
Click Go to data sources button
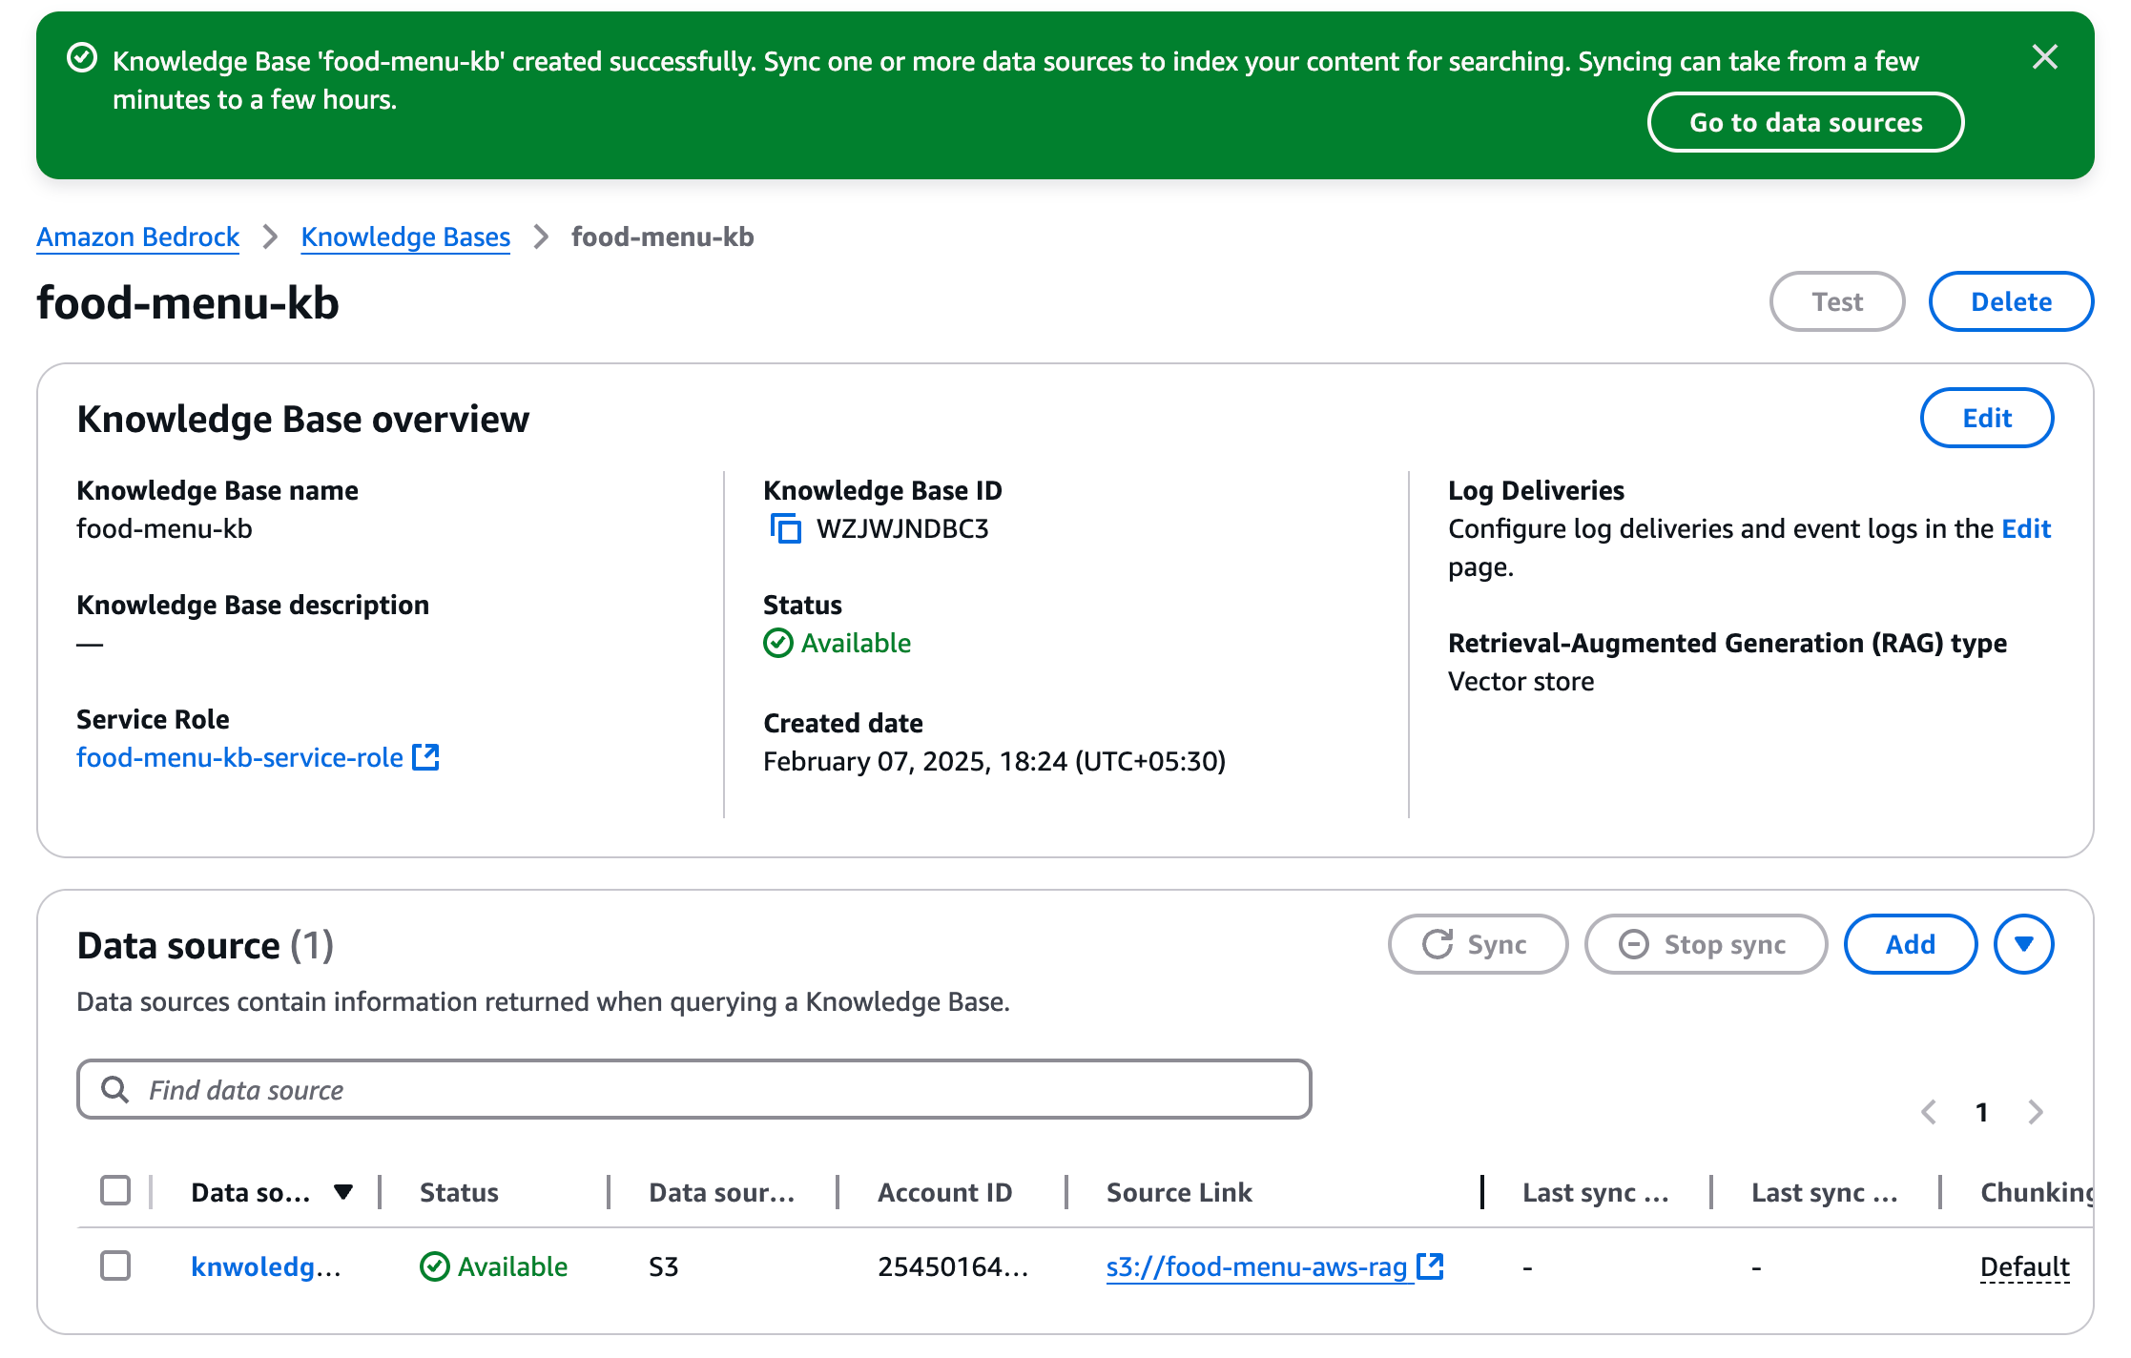coord(1804,122)
